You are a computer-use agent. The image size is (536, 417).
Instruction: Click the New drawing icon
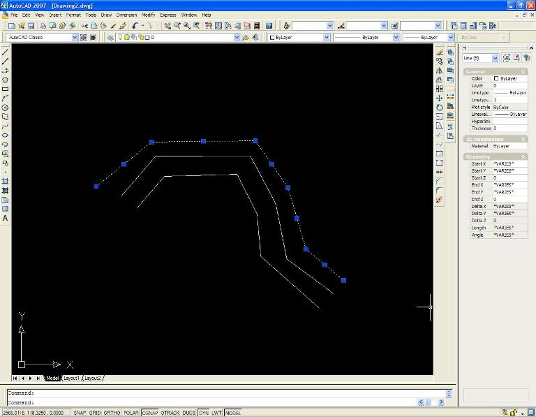[x=12, y=26]
